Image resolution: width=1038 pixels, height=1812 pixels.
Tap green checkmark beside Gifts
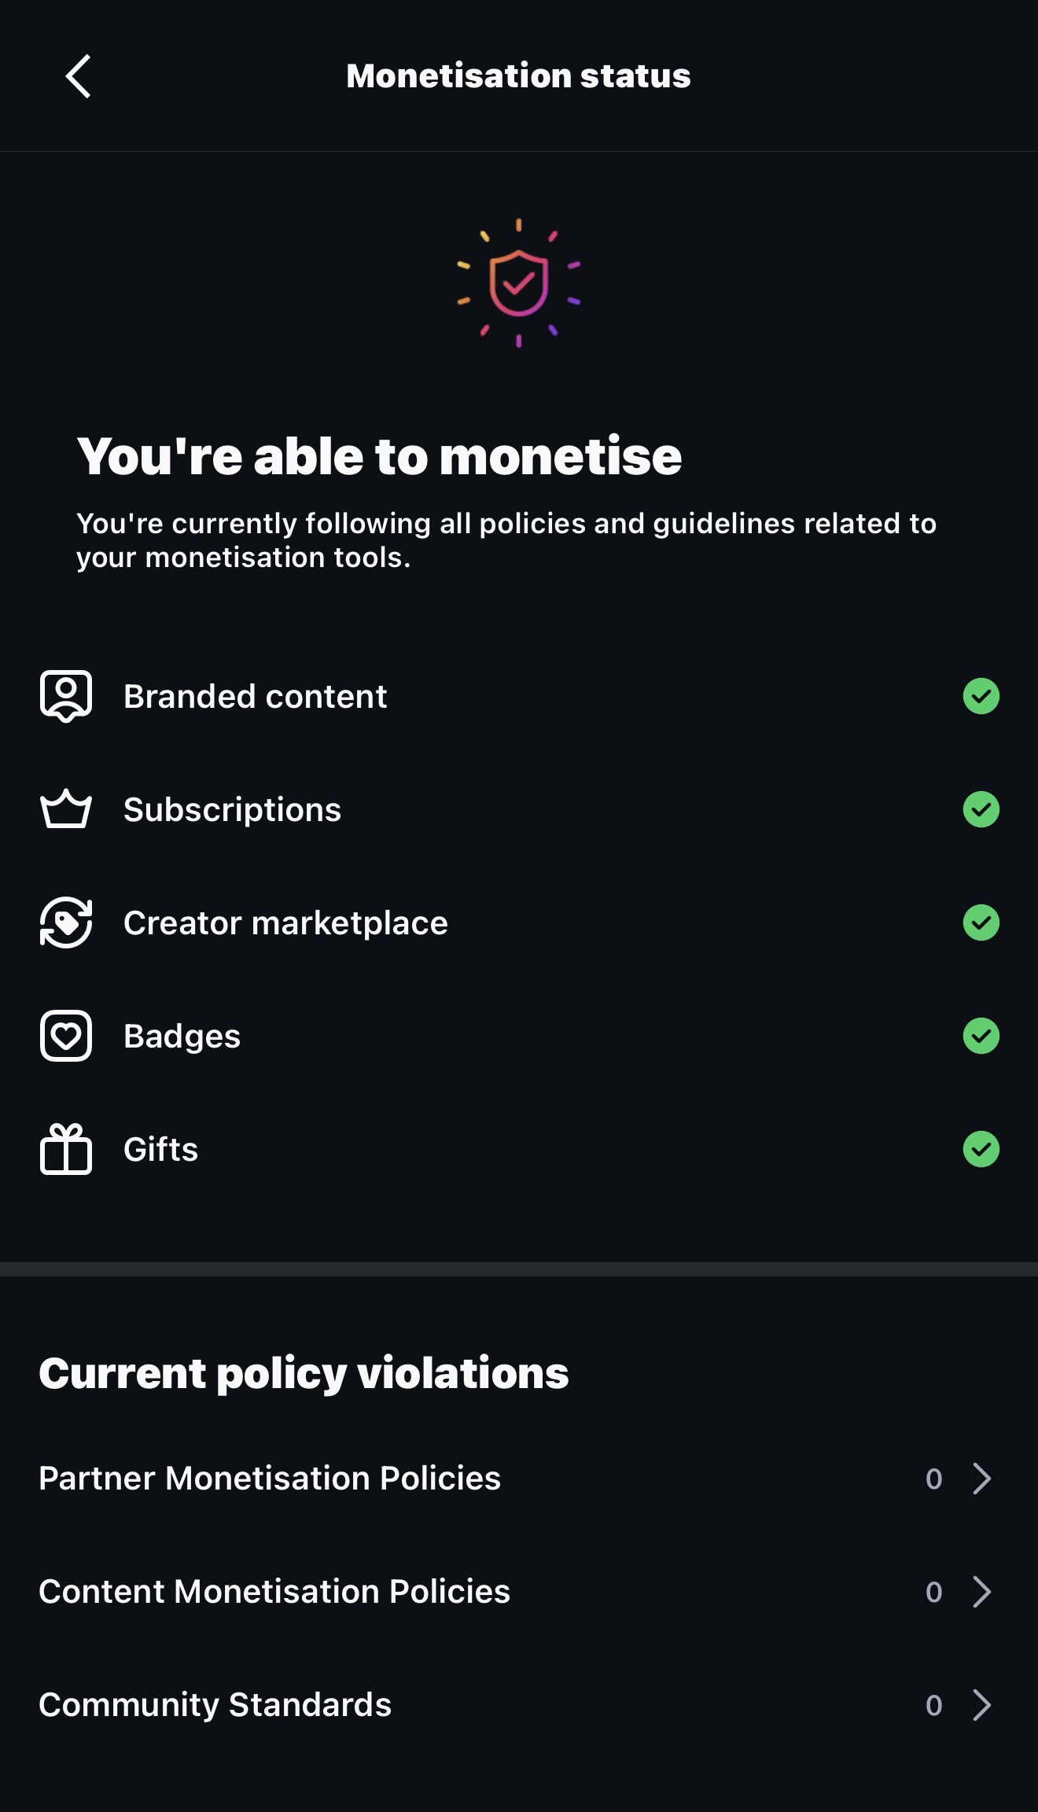pyautogui.click(x=981, y=1149)
